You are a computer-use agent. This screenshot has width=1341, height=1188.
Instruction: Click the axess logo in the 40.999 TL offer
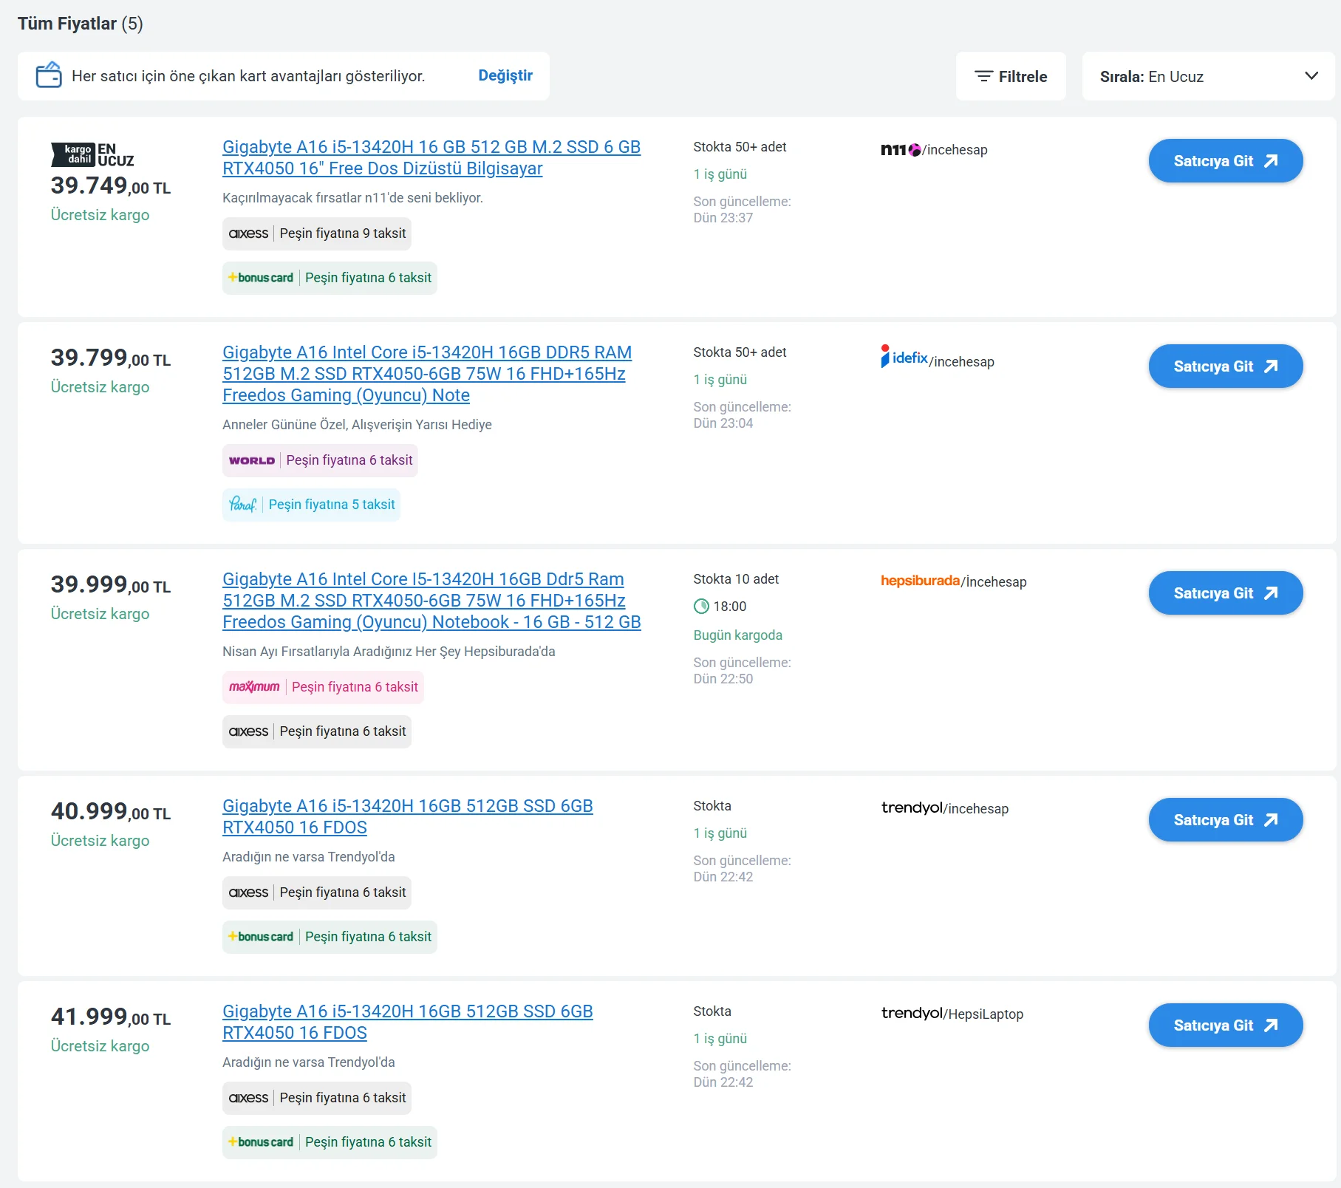[248, 892]
